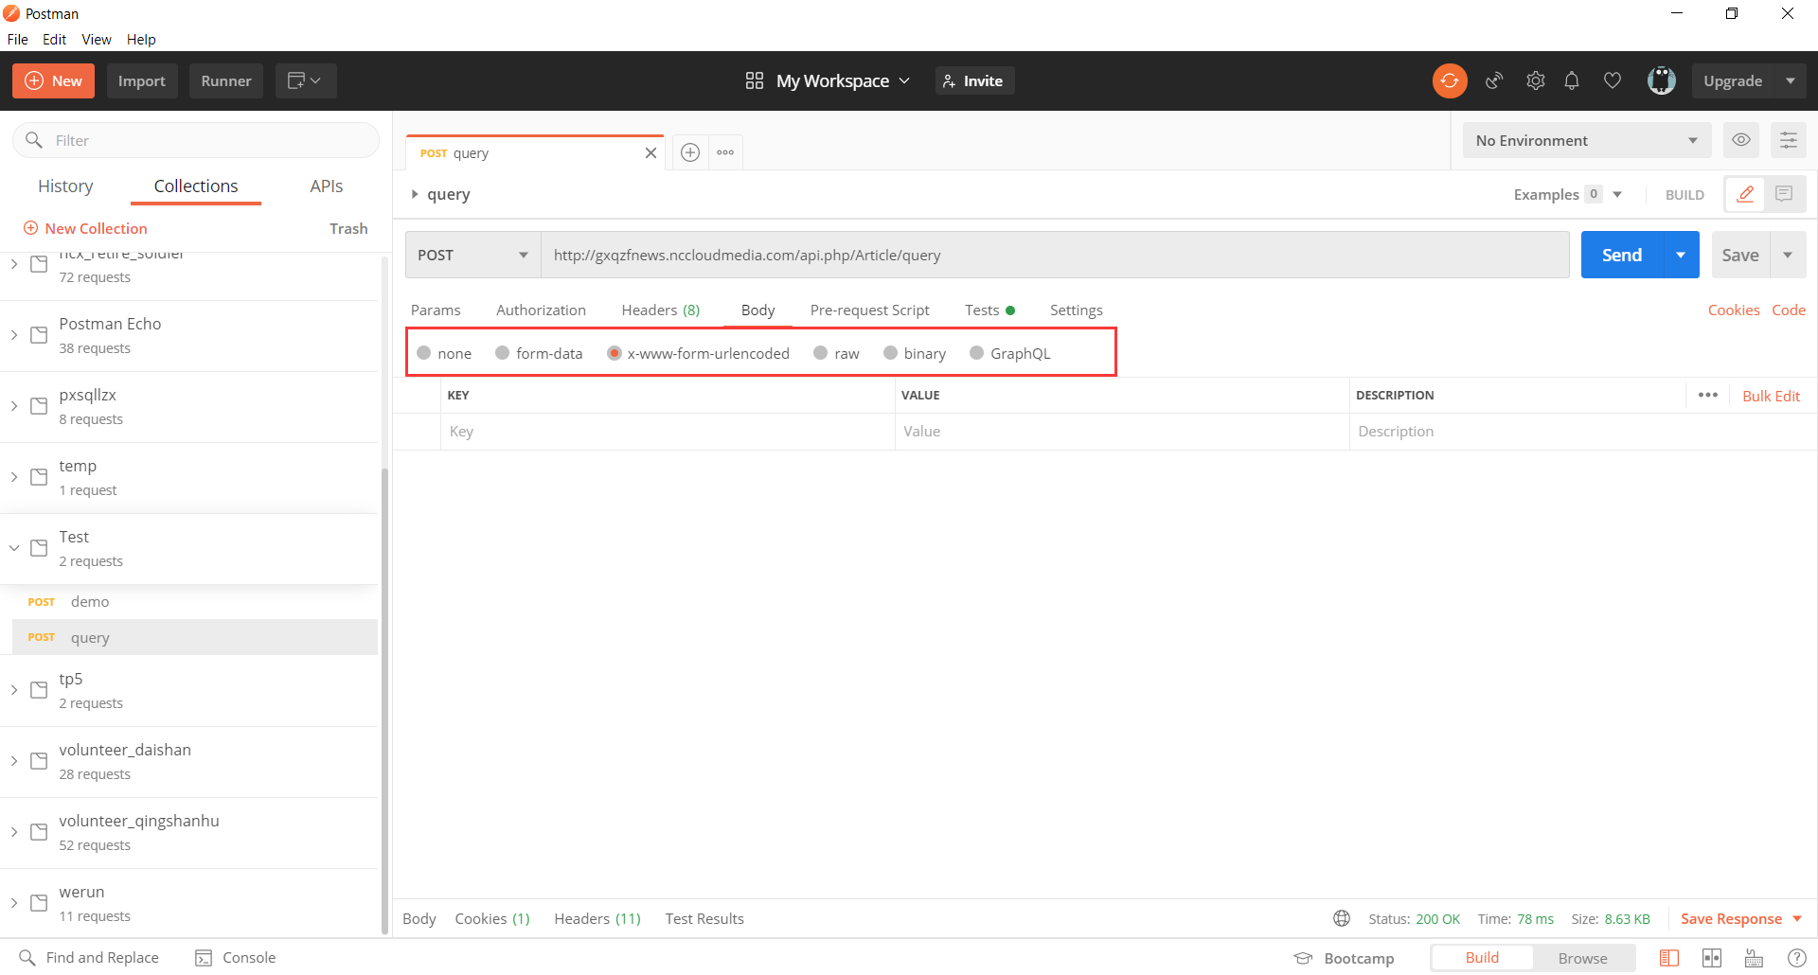
Task: Open the Upgrade dropdown arrow
Action: [x=1790, y=80]
